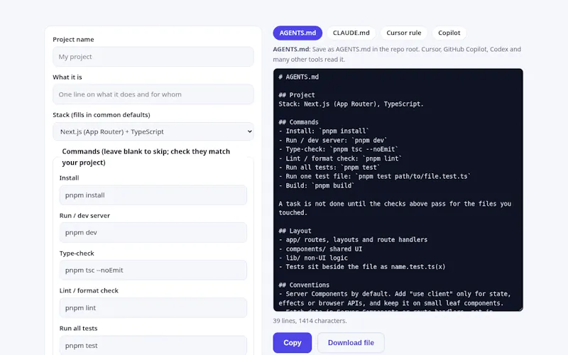Click the Install command field
The height and width of the screenshot is (355, 568).
[153, 195]
